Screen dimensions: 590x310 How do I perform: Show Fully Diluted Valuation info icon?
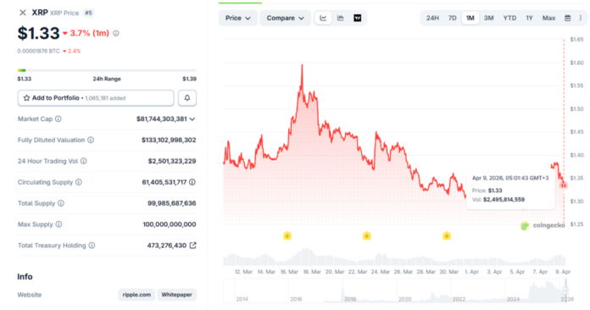pyautogui.click(x=91, y=140)
